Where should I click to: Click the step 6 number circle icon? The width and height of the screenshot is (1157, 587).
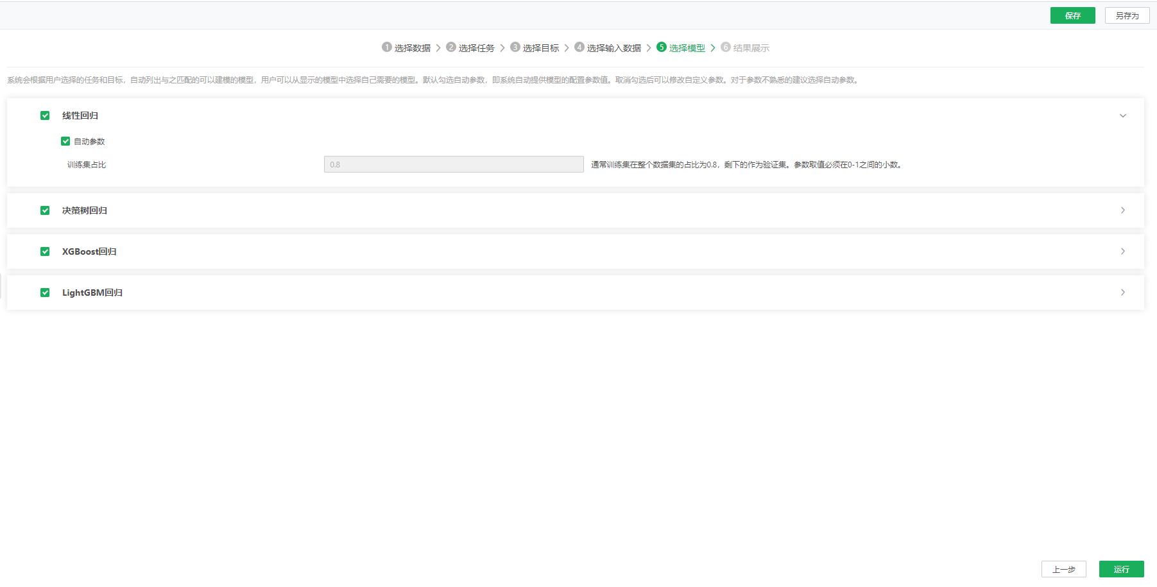pyautogui.click(x=726, y=47)
